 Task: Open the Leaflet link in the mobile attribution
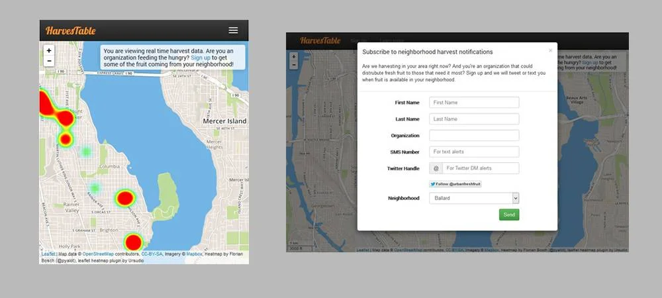(x=48, y=254)
